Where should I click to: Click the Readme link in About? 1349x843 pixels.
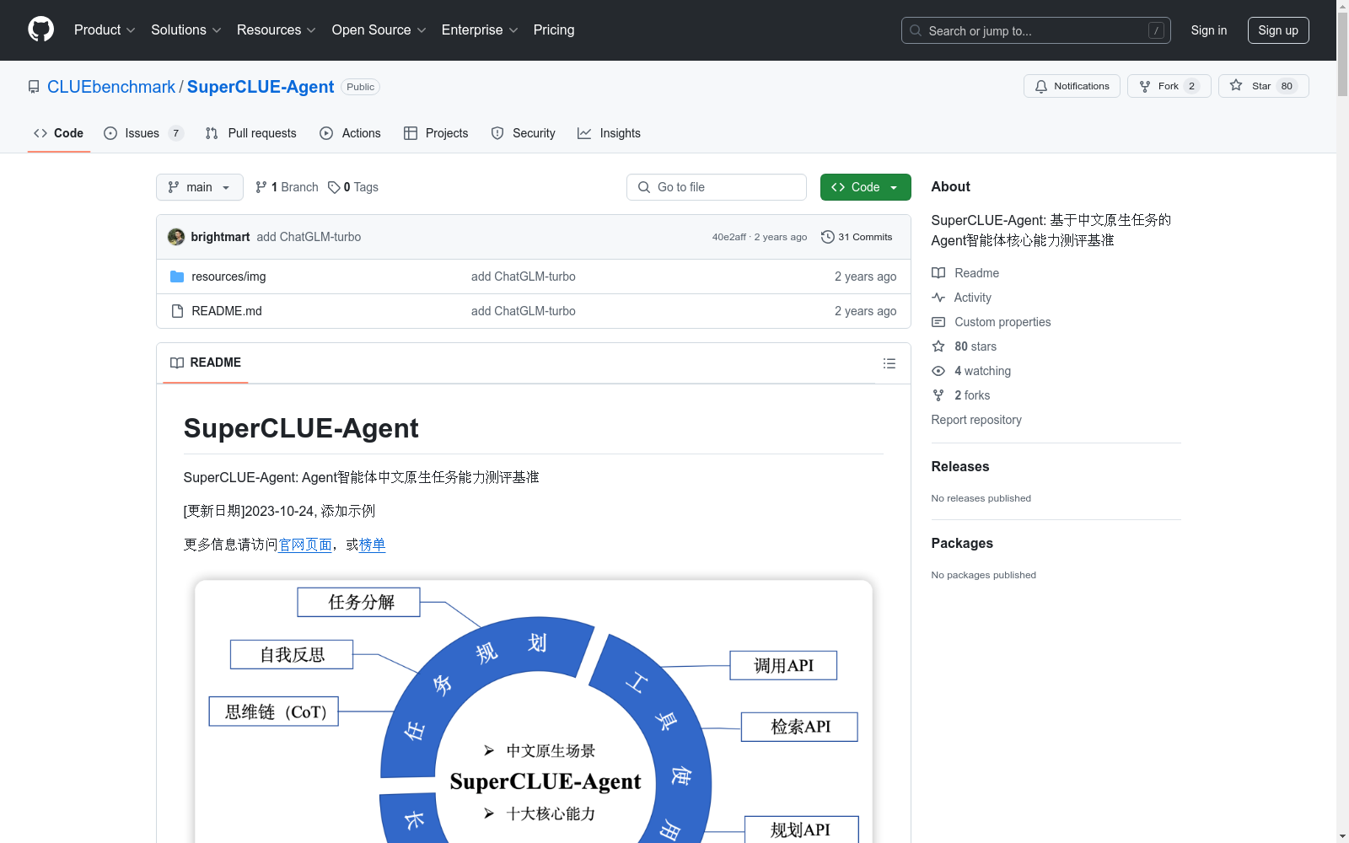(x=965, y=273)
